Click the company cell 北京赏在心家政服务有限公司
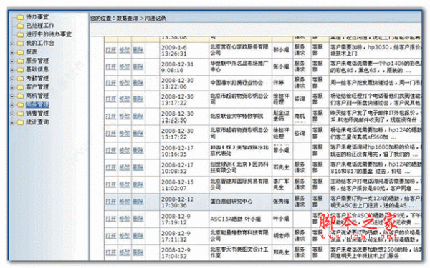 coord(239,50)
